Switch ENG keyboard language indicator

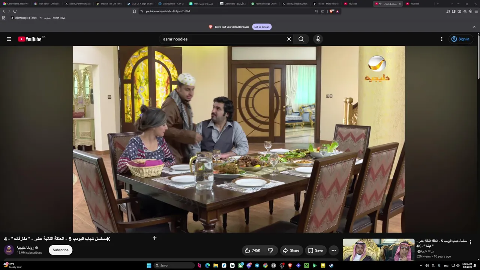[446, 265]
